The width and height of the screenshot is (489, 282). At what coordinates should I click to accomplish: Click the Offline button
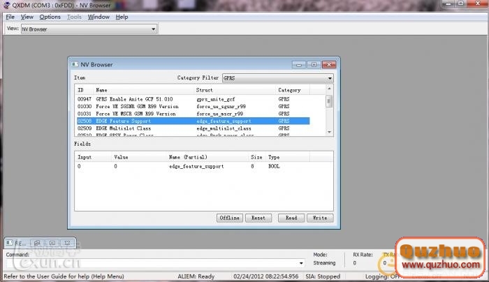230,218
